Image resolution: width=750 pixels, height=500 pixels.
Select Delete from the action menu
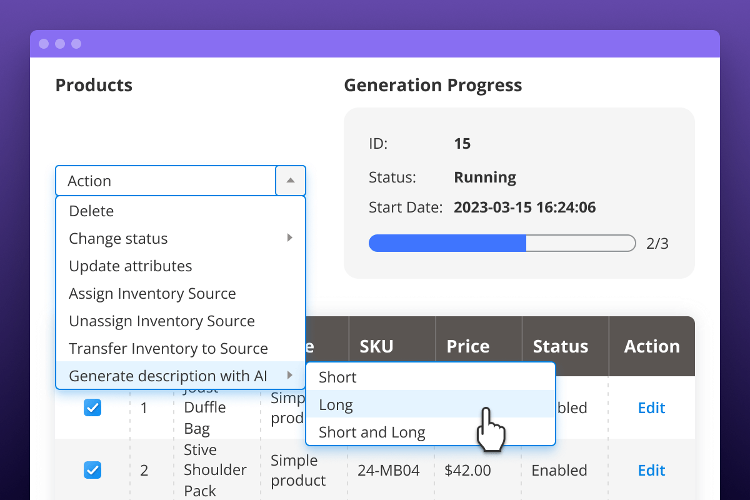tap(91, 211)
